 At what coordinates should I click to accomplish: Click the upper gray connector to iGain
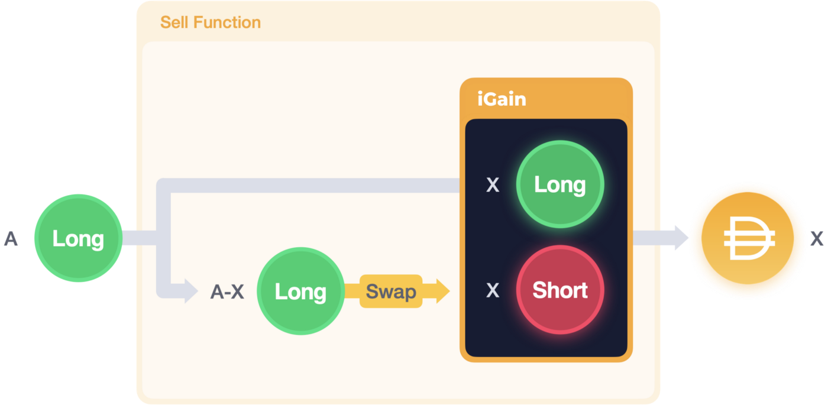(x=308, y=185)
